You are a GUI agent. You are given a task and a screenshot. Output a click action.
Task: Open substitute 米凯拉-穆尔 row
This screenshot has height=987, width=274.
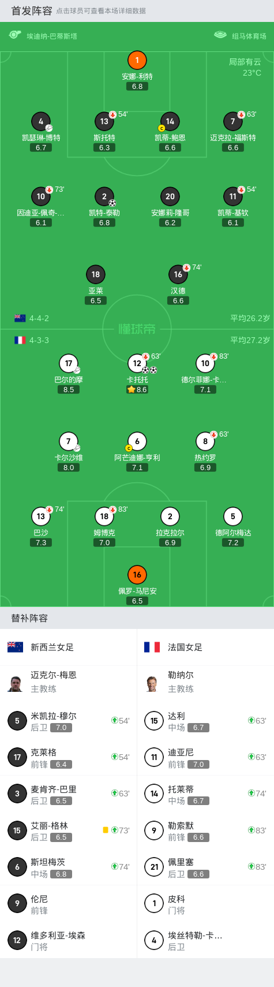tap(68, 721)
